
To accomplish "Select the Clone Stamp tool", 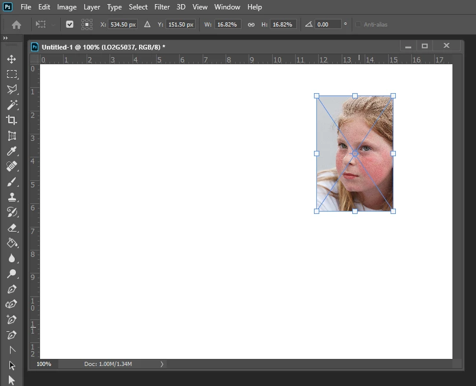I will pos(12,197).
